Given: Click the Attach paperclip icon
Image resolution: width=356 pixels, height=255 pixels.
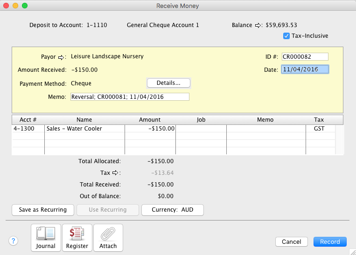Looking at the screenshot, I should click(x=108, y=238).
